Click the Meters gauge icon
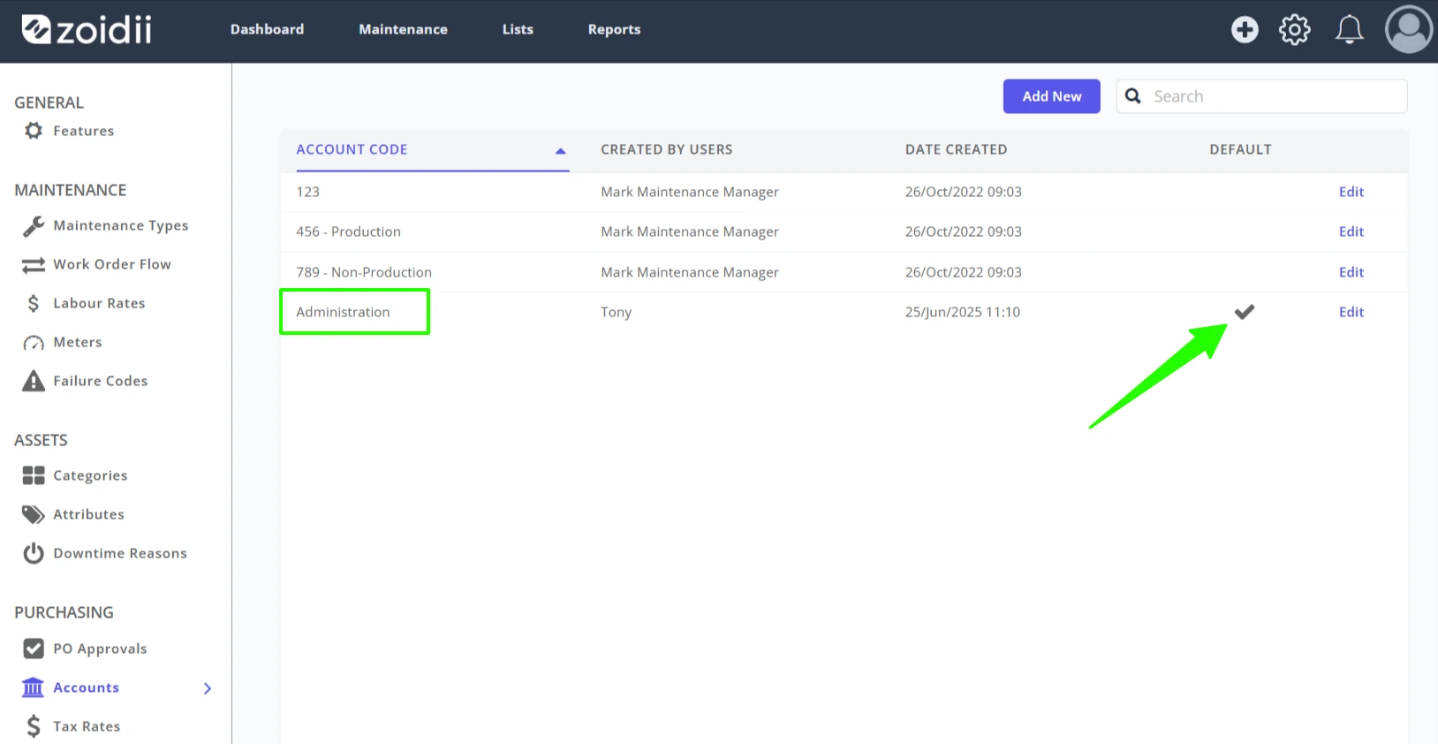This screenshot has width=1438, height=744. pyautogui.click(x=34, y=343)
